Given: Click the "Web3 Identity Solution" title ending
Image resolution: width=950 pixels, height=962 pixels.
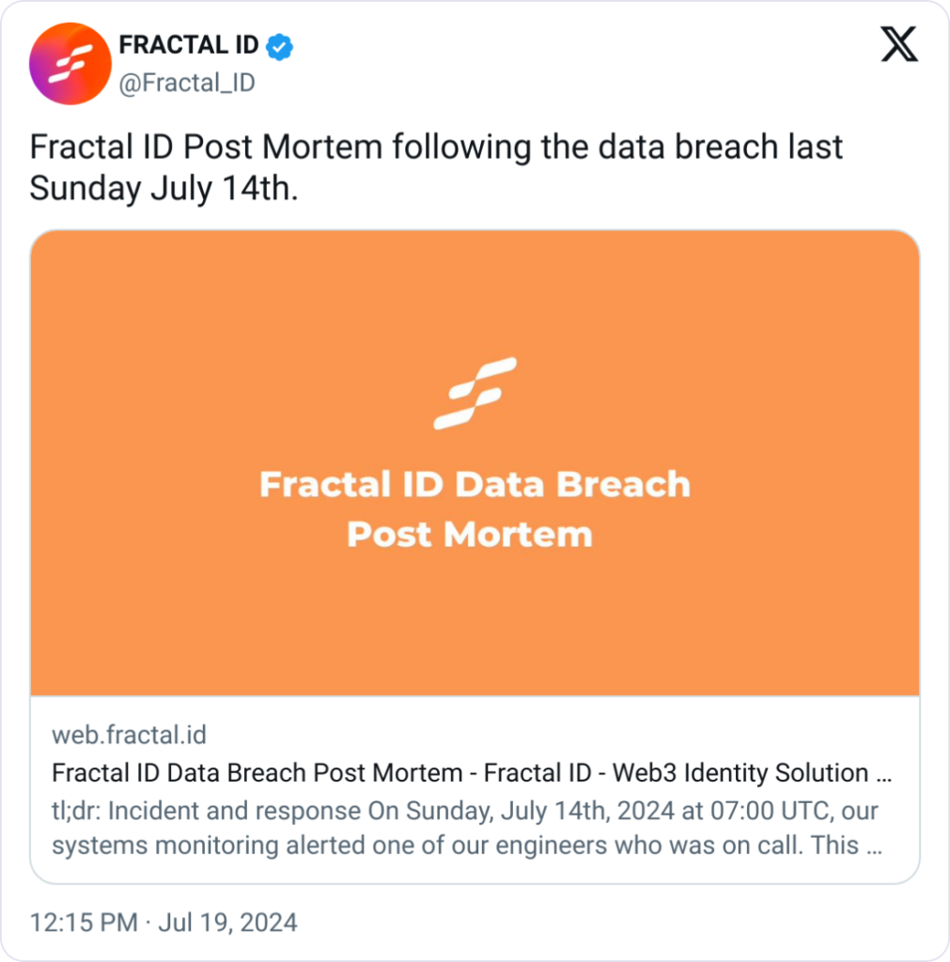Looking at the screenshot, I should [x=740, y=773].
